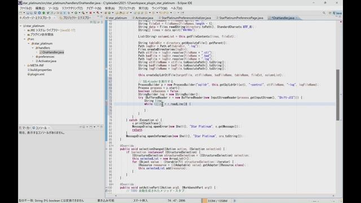361x203 pixels.
Task: Click the toolbar search magnifier icon
Action: coord(324,13)
